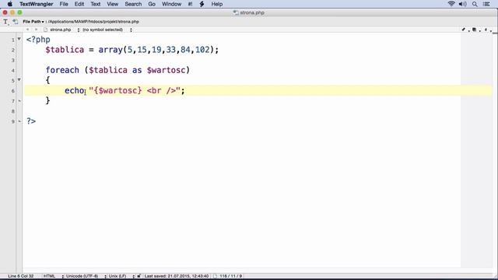Click line number 2 in the gutter
Image resolution: width=498 pixels, height=280 pixels.
pos(13,50)
